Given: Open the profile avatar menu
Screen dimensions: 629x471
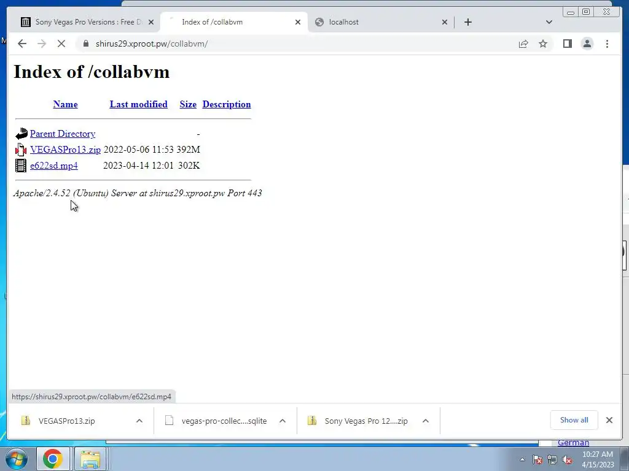Looking at the screenshot, I should [587, 44].
